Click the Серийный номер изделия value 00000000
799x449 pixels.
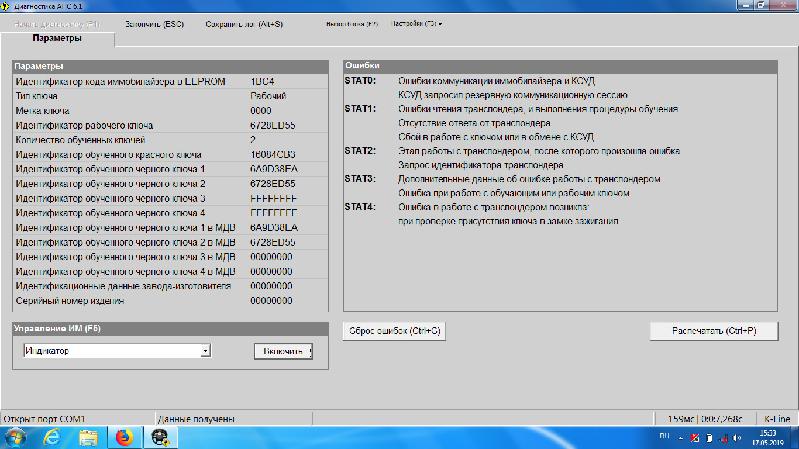pyautogui.click(x=271, y=301)
